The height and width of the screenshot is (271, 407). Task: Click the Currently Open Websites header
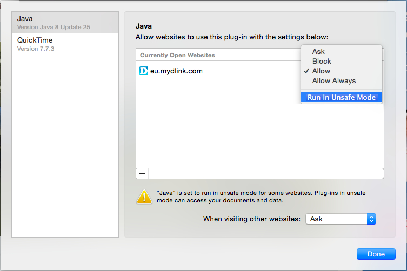click(x=177, y=55)
